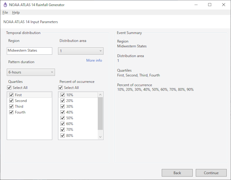Toggle the Third quartile checkbox

point(11,106)
